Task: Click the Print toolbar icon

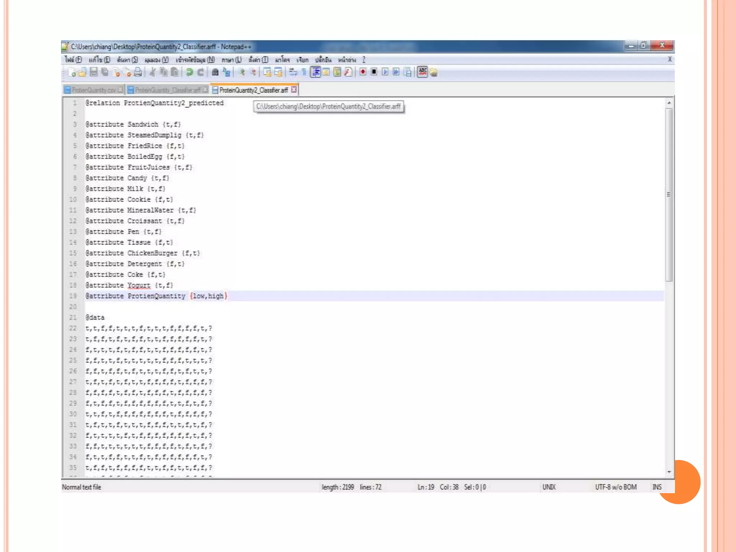Action: click(138, 72)
